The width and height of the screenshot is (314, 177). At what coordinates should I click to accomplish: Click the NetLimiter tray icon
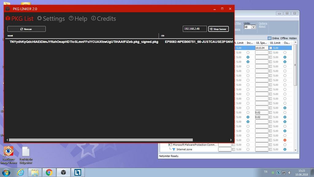[278, 172]
